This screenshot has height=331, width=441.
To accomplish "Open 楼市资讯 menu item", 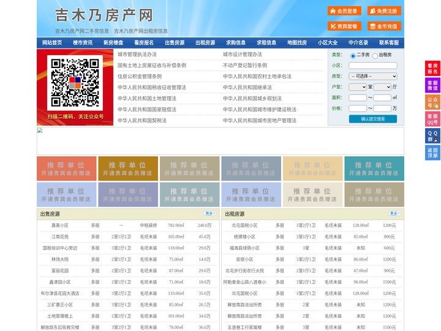I will coord(83,43).
